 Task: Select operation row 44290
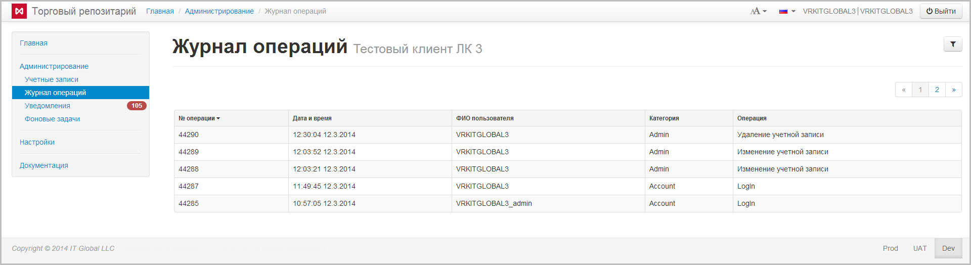click(189, 135)
